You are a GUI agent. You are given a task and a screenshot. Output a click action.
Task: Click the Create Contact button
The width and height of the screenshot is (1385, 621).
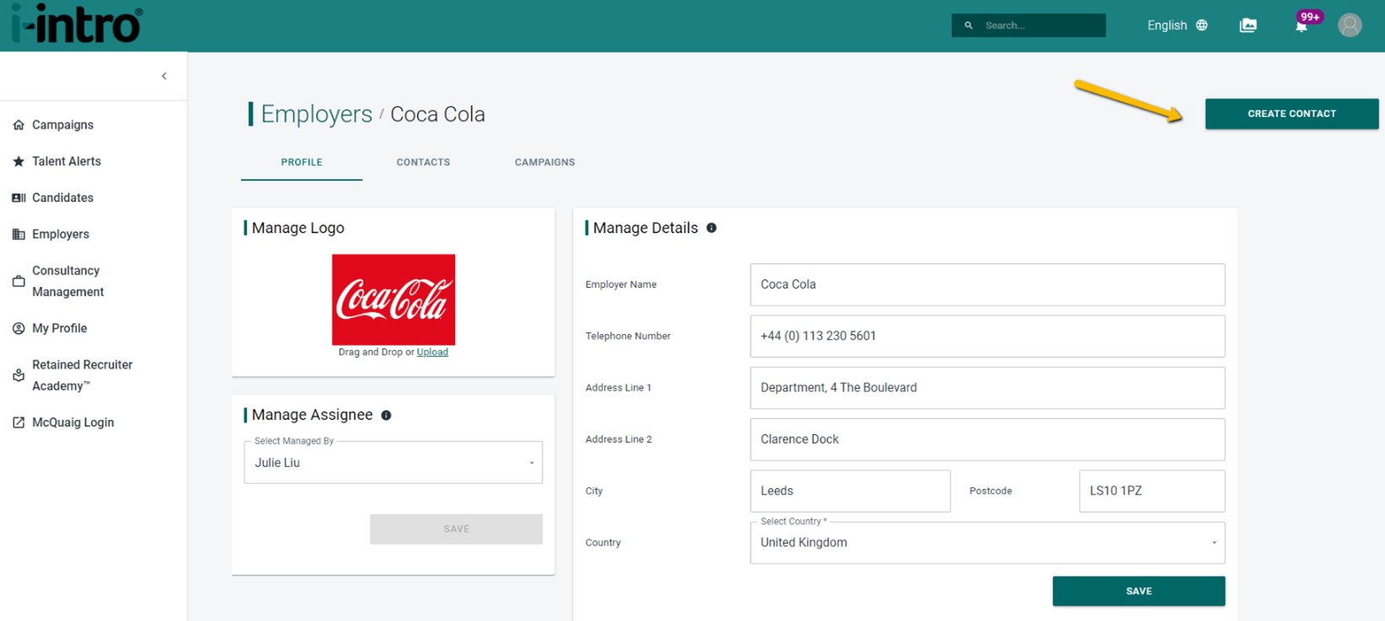point(1291,114)
